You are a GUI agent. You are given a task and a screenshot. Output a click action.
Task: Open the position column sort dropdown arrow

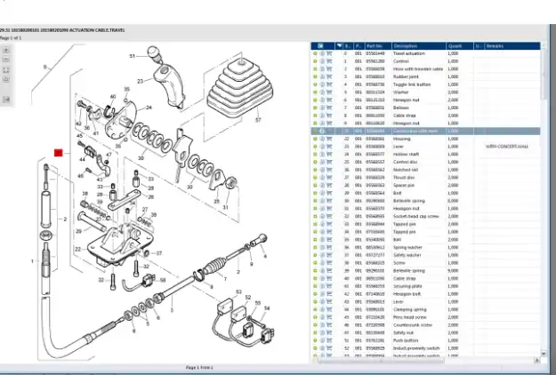click(339, 45)
